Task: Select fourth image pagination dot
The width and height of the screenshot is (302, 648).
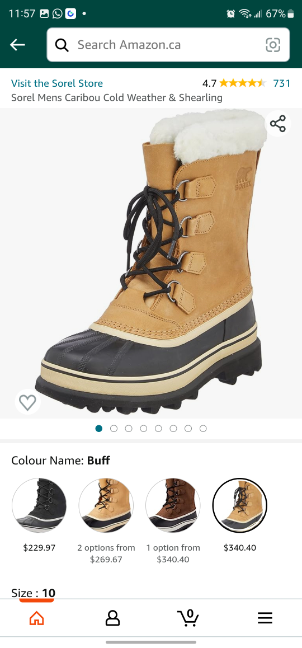Action: pyautogui.click(x=143, y=429)
